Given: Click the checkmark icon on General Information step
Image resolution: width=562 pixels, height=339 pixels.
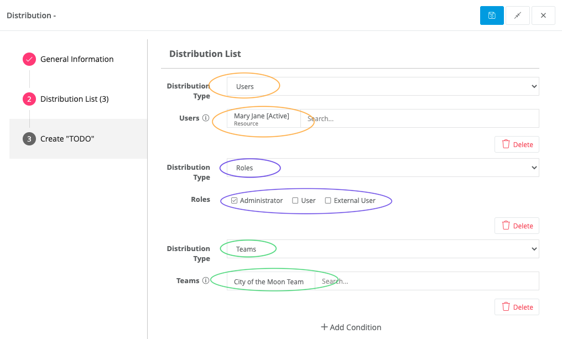Looking at the screenshot, I should coord(29,59).
